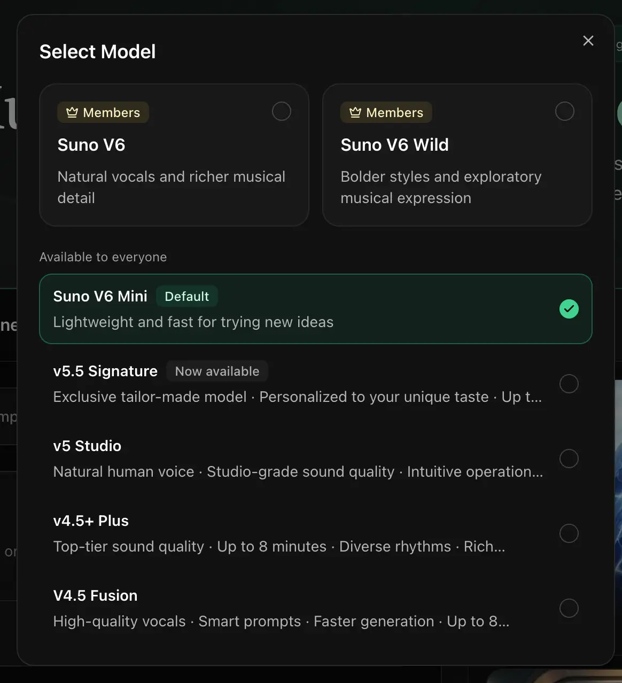Click the "High-quality vocals" description line
The image size is (622, 683).
coord(281,622)
